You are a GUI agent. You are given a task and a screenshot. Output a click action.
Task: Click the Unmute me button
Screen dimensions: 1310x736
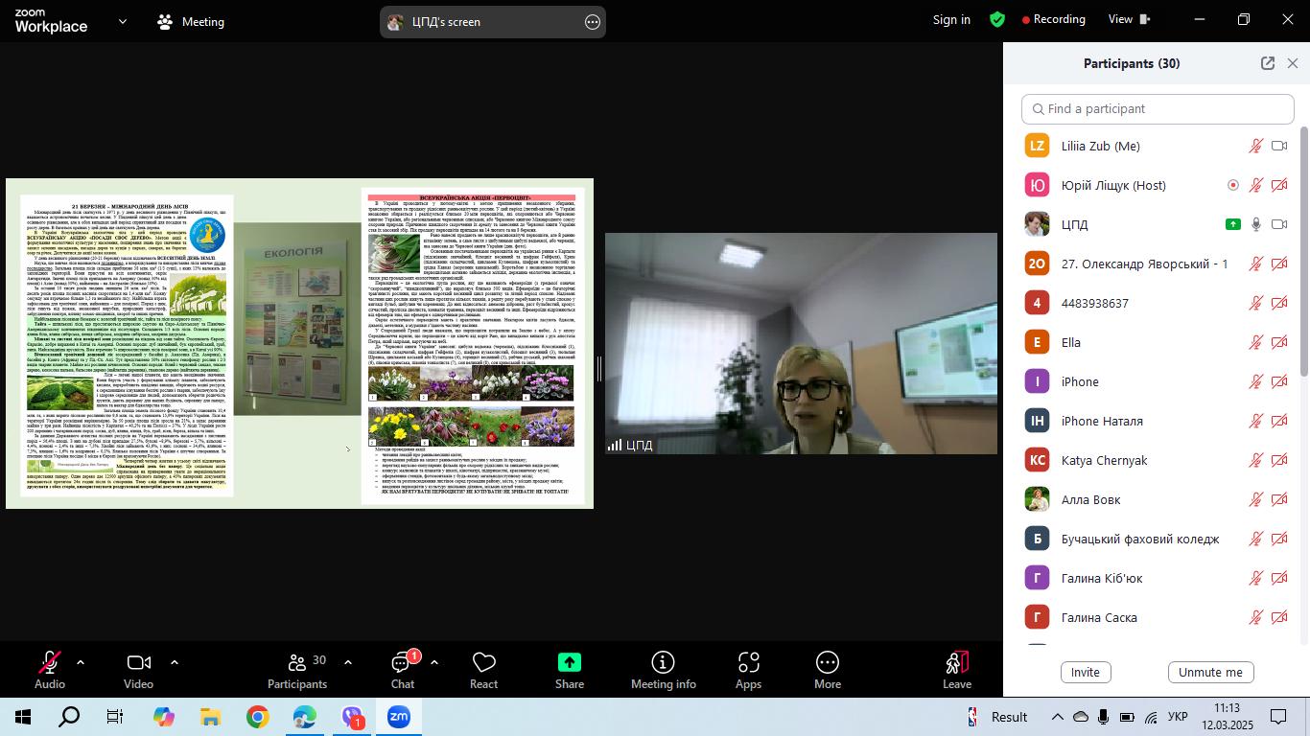[x=1210, y=672]
